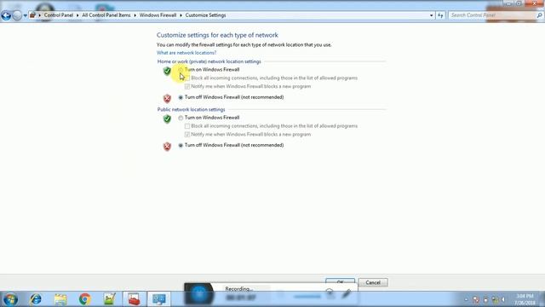
Task: Open the address bar history dropdown
Action: click(x=432, y=15)
